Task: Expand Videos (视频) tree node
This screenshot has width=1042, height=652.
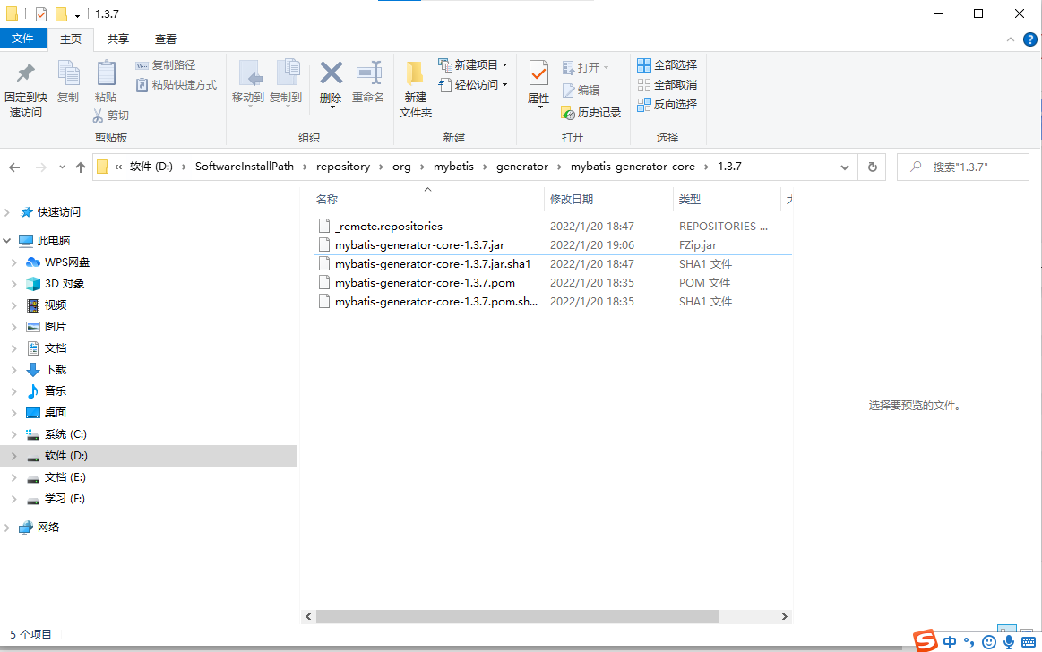Action: coord(14,305)
